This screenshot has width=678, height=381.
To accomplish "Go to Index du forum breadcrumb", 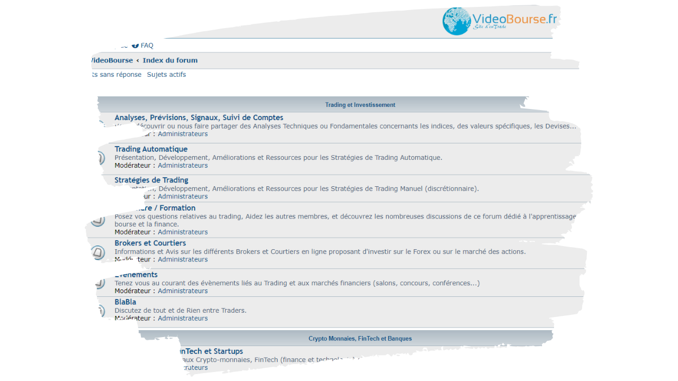I will [x=170, y=60].
